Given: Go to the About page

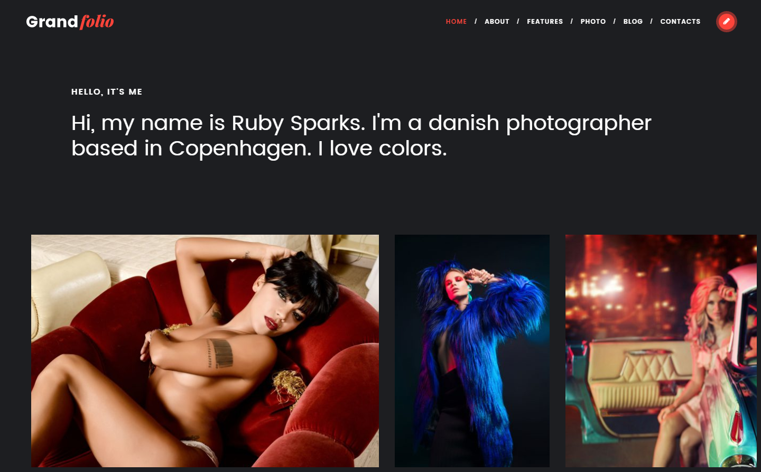Looking at the screenshot, I should point(497,22).
